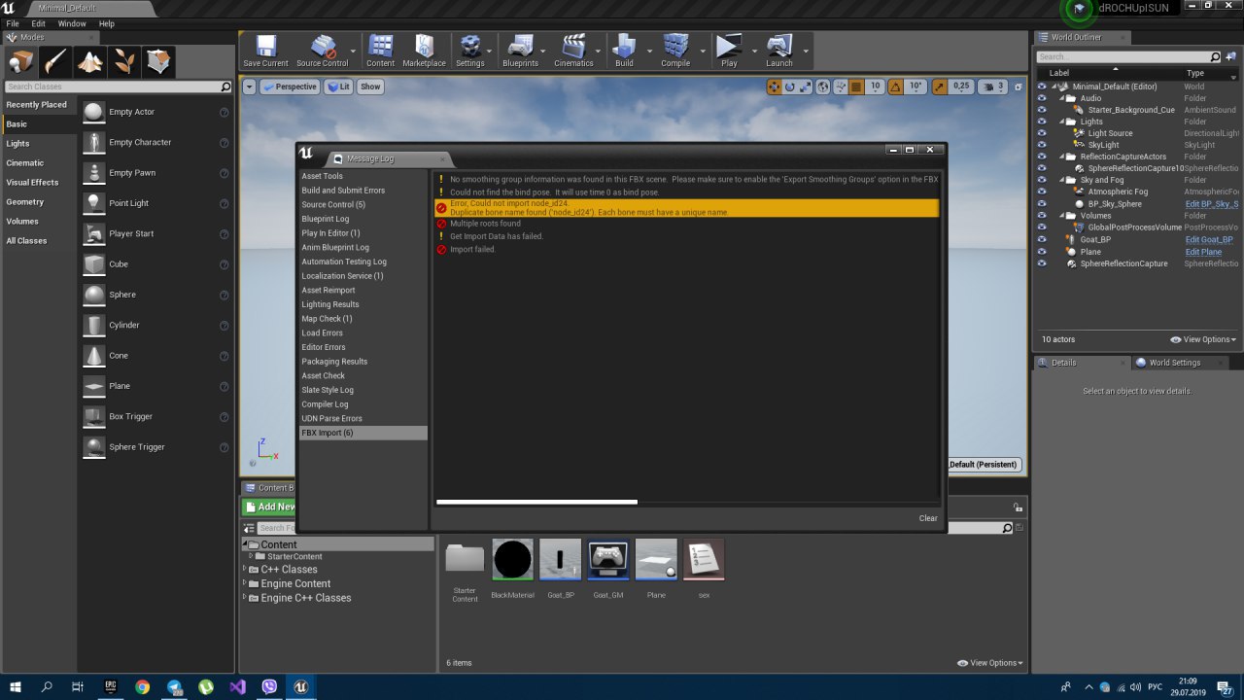Open Epic Games Launcher from taskbar
The image size is (1244, 700).
(110, 686)
